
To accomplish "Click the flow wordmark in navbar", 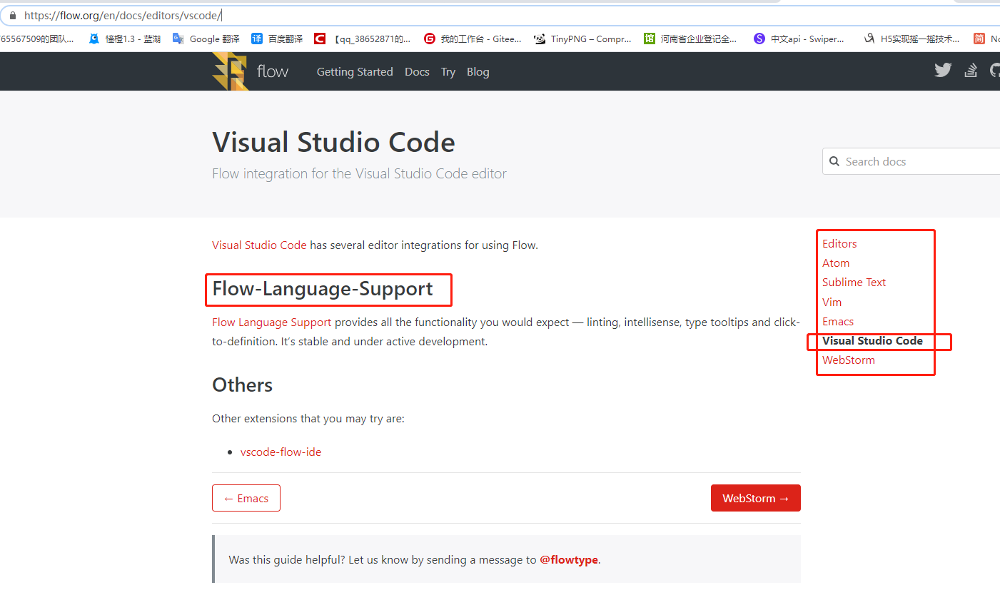I will click(273, 71).
